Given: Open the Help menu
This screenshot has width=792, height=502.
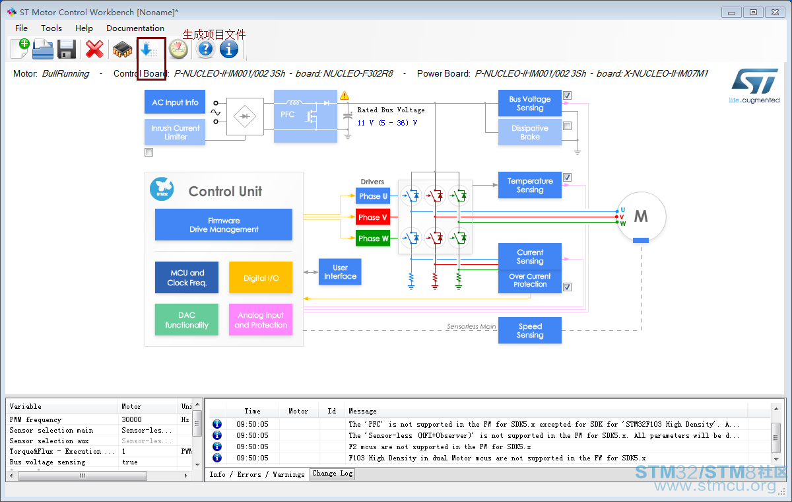Looking at the screenshot, I should point(84,28).
